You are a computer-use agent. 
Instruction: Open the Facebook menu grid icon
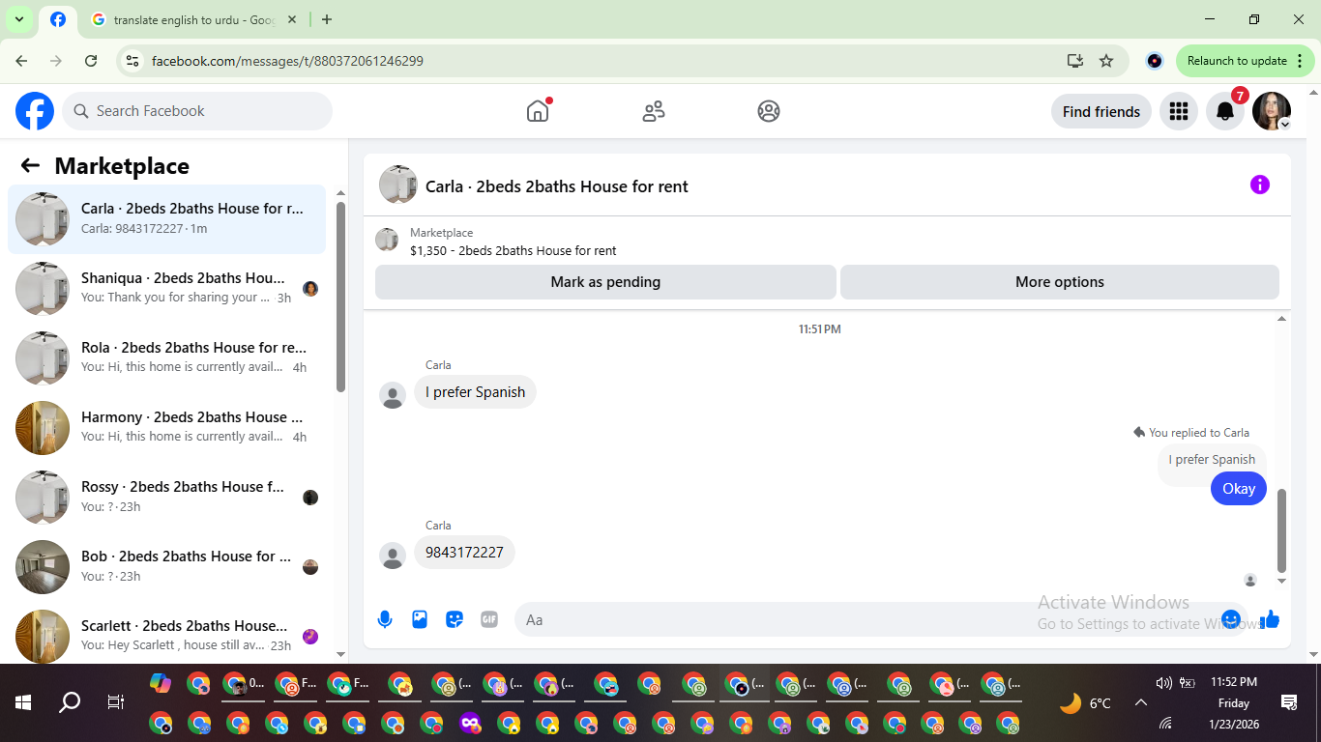click(1178, 111)
